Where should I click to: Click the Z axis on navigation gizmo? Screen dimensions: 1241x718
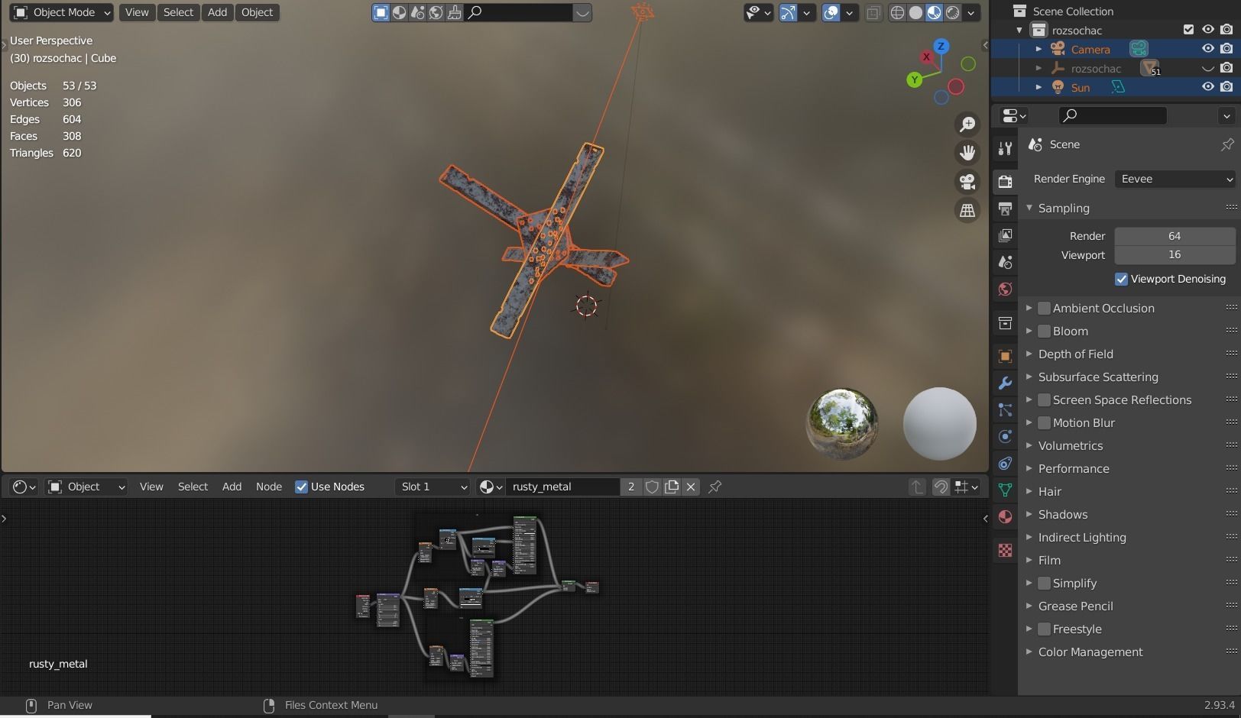(941, 46)
